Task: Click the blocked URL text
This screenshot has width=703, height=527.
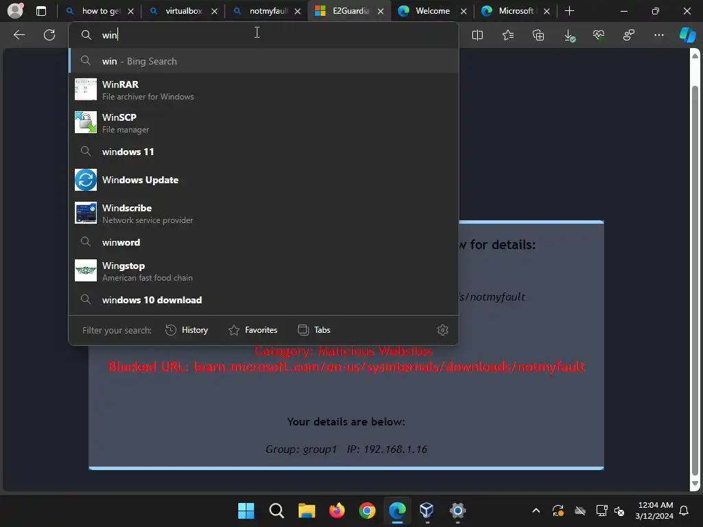Action: pyautogui.click(x=346, y=366)
